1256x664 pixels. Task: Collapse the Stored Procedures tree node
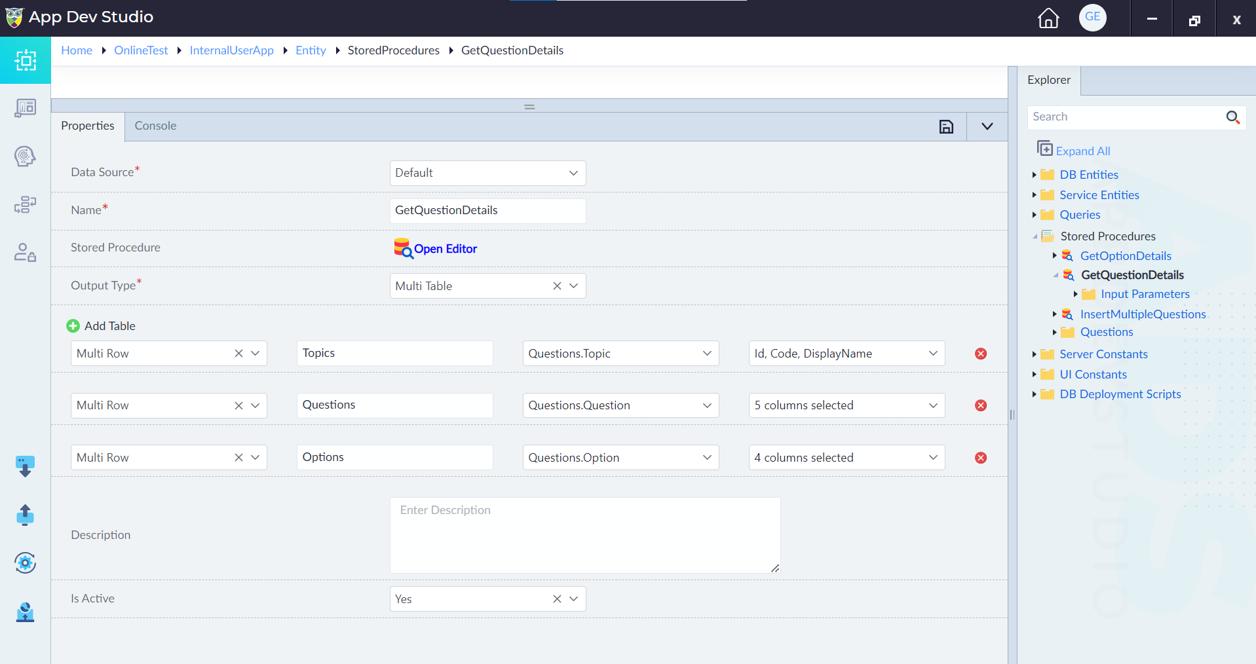click(x=1035, y=236)
